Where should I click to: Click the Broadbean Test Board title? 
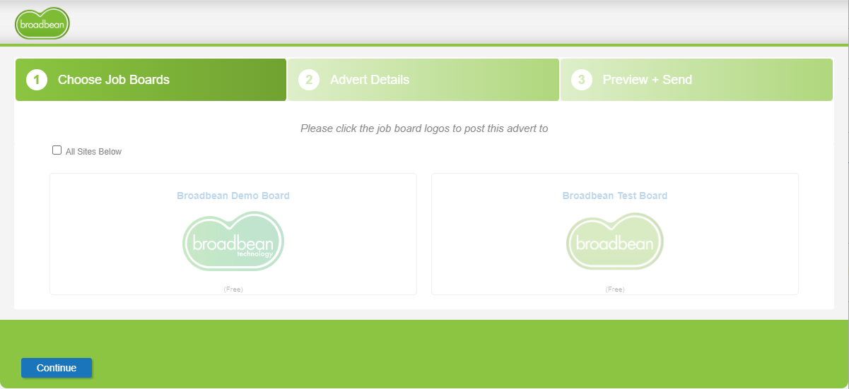pos(615,196)
